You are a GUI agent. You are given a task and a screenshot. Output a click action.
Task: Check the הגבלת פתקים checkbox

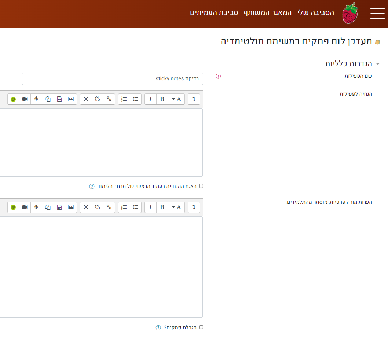(201, 327)
